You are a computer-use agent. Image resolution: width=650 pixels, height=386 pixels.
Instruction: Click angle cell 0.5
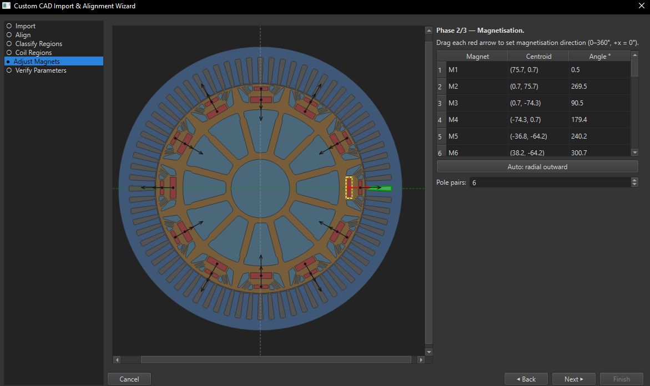[599, 69]
